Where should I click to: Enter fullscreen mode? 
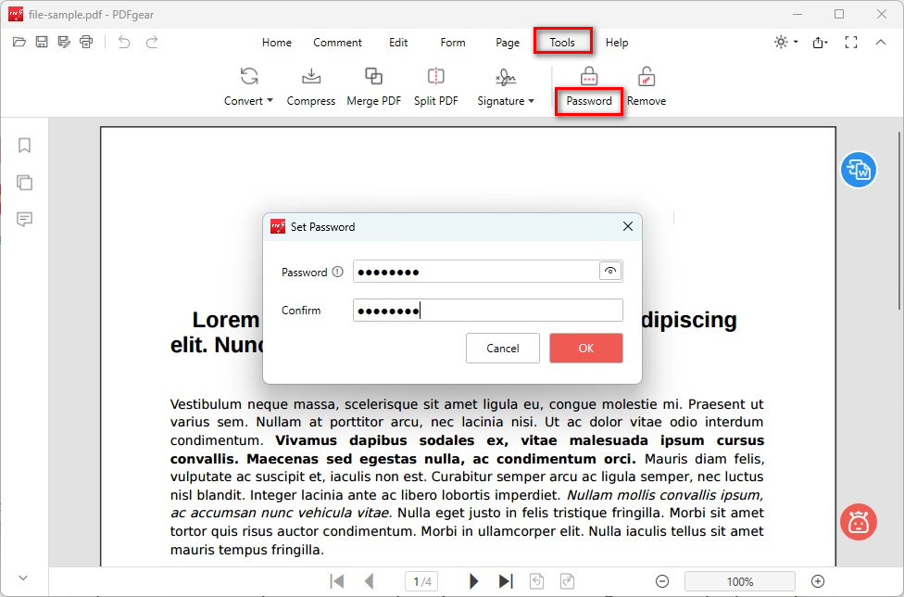[x=850, y=41]
